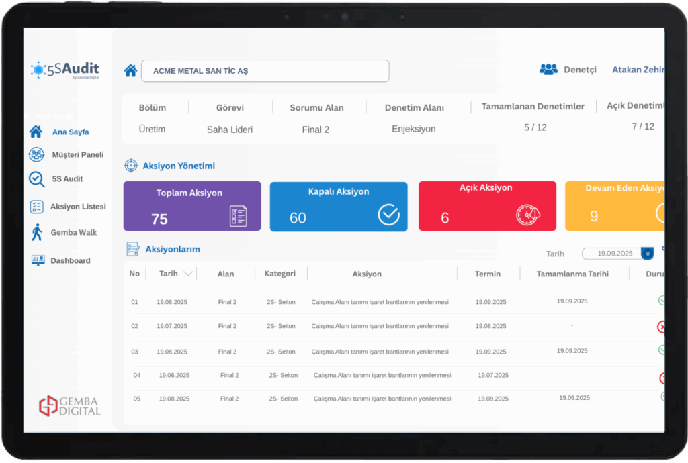Click the ACME METAL SAN TİC AŞ field
The image size is (688, 463).
point(265,71)
